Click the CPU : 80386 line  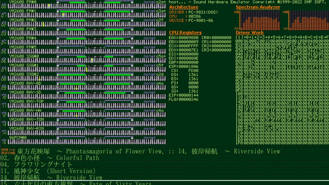point(185,16)
